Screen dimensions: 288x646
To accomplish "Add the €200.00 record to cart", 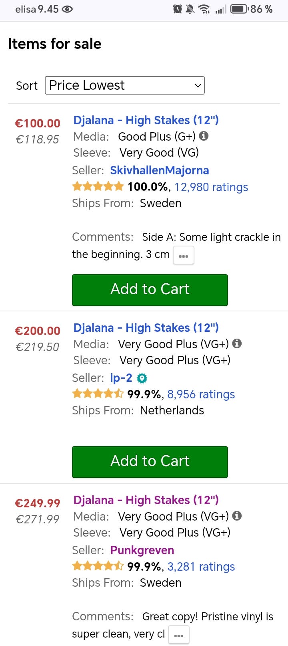I will click(150, 462).
